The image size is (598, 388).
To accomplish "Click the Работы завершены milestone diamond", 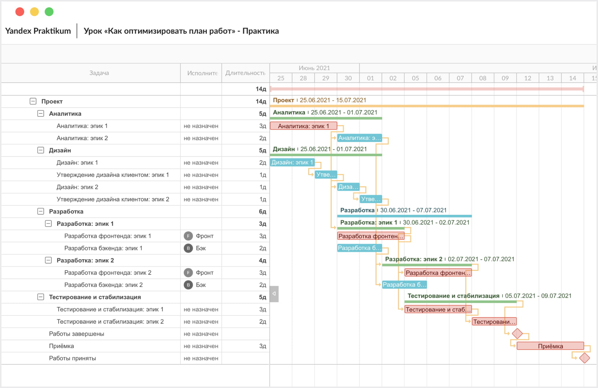I will tap(517, 333).
